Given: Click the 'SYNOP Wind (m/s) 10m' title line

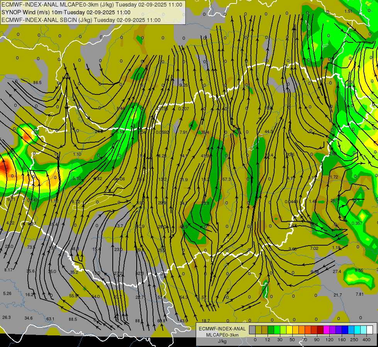Looking at the screenshot, I should [x=66, y=12].
